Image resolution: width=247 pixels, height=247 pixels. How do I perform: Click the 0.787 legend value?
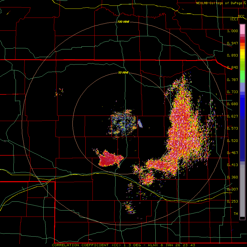coord(232,80)
